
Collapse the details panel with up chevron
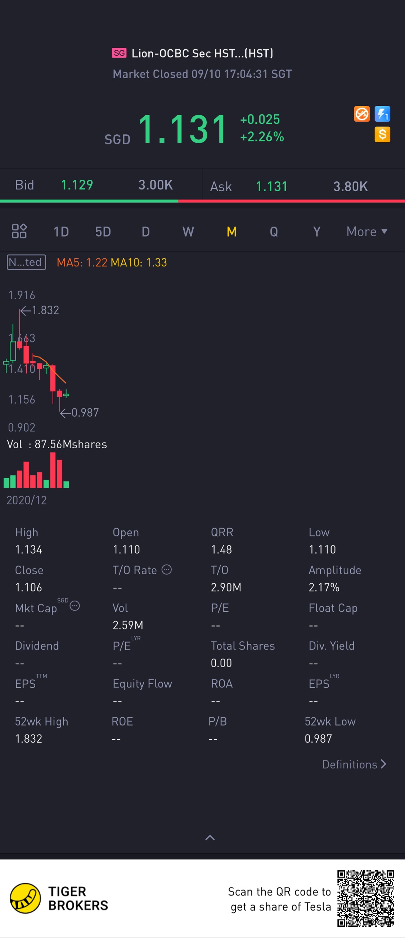coord(210,838)
